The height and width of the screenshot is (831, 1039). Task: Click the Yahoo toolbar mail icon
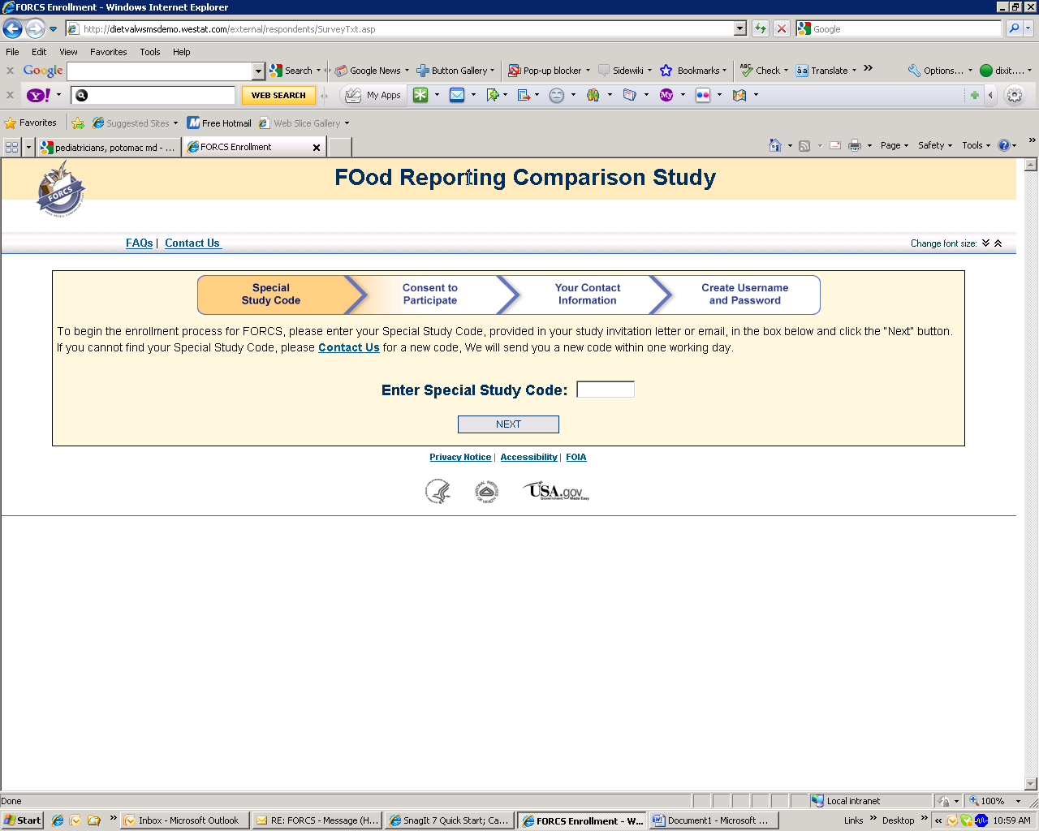pos(457,95)
